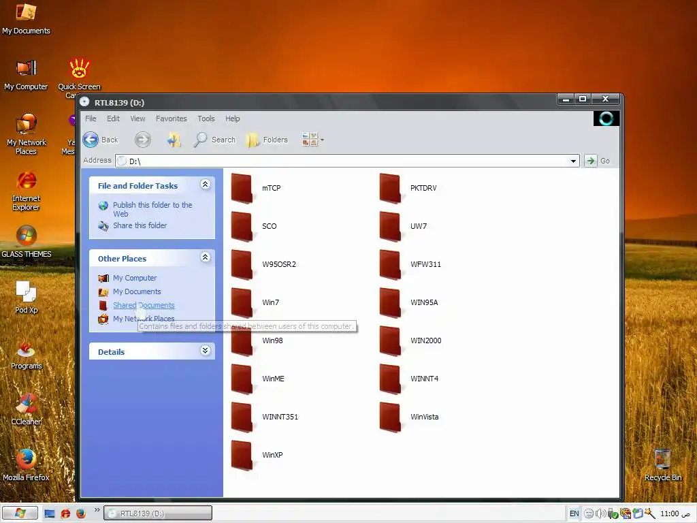The image size is (697, 523).
Task: Collapse the File and Folder Tasks panel
Action: pos(206,185)
